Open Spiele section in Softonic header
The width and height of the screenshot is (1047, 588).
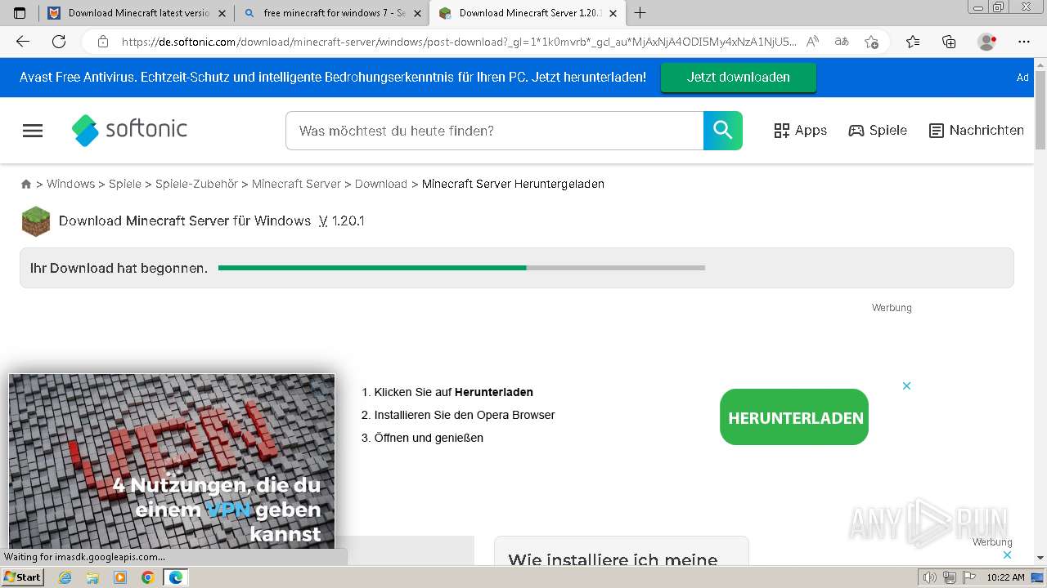pyautogui.click(x=878, y=131)
